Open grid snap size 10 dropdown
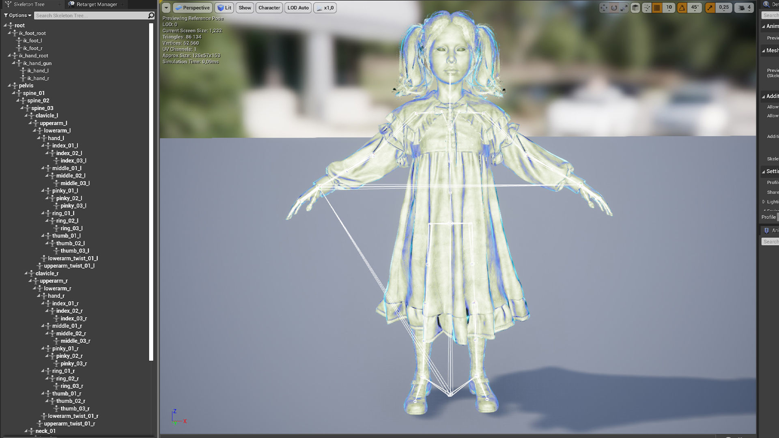 pyautogui.click(x=669, y=8)
